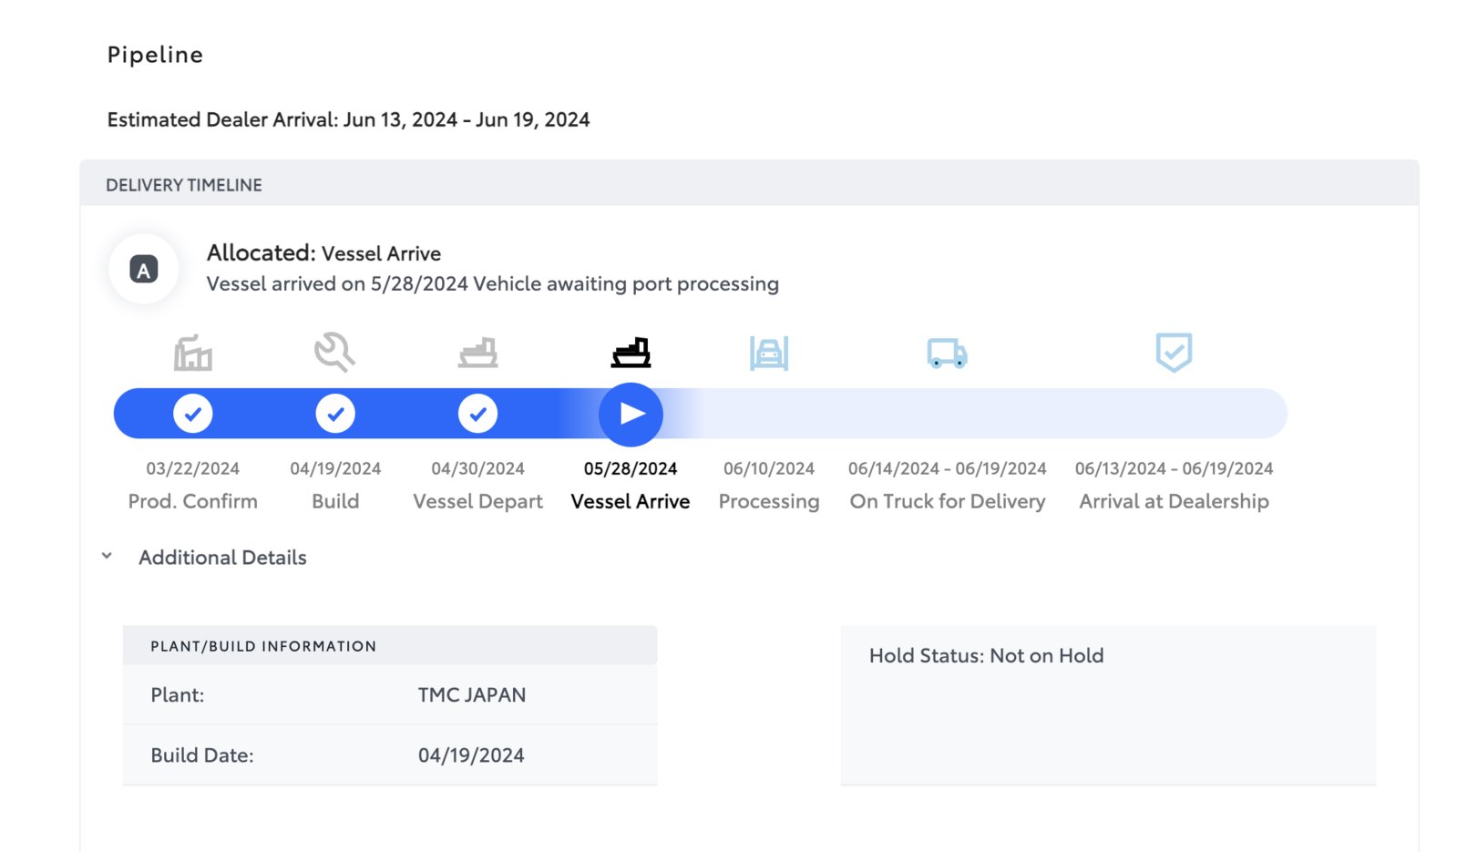Click the Prod. Confirm stage label
The height and width of the screenshot is (852, 1457).
click(x=193, y=501)
